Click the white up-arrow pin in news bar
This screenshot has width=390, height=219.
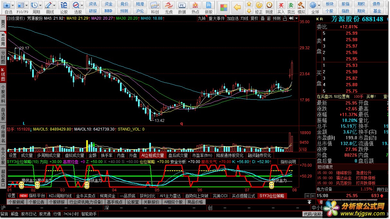pyautogui.click(x=309, y=202)
